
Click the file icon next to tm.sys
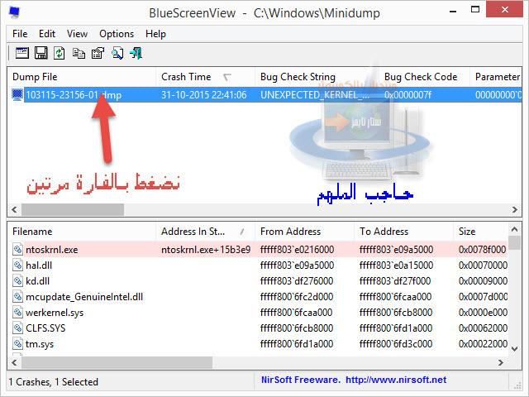click(x=17, y=344)
